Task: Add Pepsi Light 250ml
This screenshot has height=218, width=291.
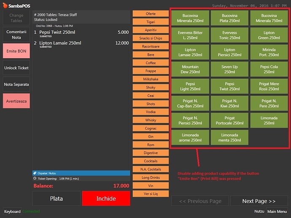Action: pyautogui.click(x=190, y=86)
